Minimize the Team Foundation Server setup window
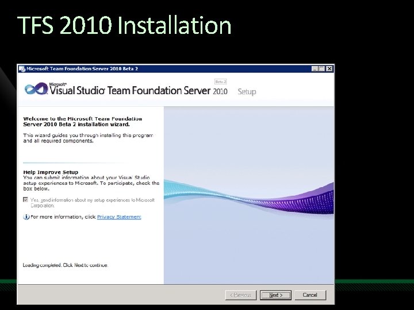The height and width of the screenshot is (310, 414). (x=315, y=69)
